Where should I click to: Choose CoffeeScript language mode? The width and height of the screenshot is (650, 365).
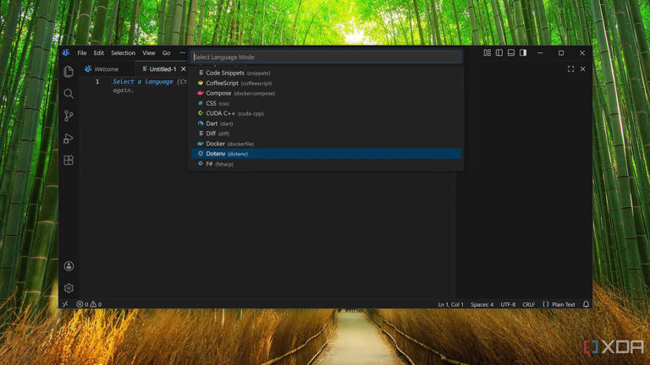point(326,83)
